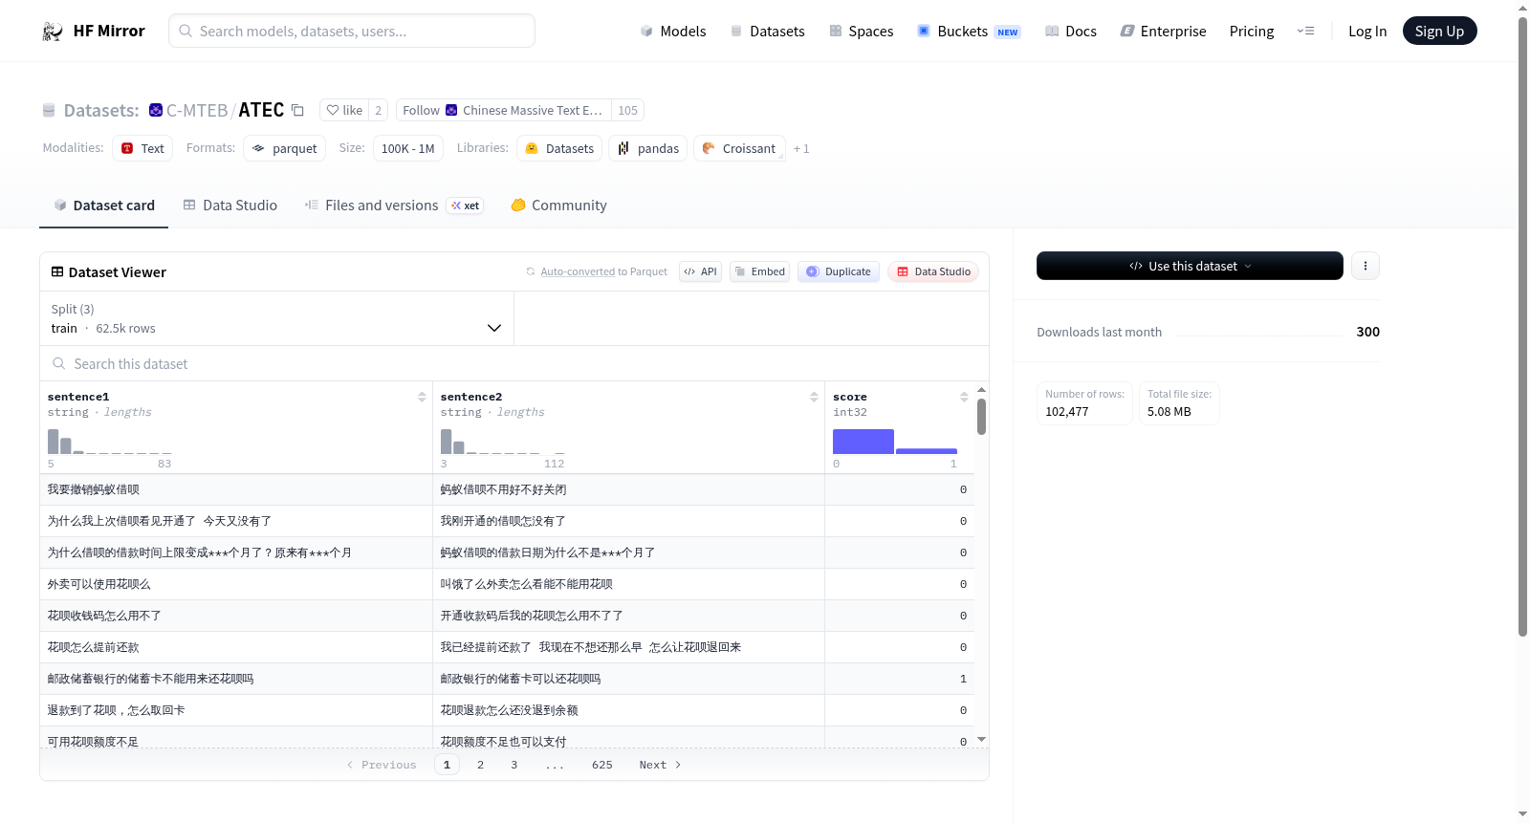
Task: Click the Duplicate button
Action: coord(839,271)
